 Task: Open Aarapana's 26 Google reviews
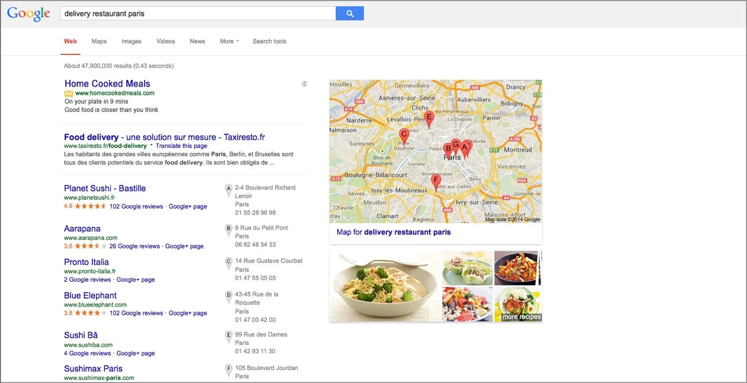[134, 246]
